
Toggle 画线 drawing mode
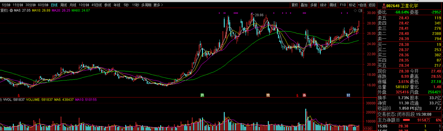[333, 5]
